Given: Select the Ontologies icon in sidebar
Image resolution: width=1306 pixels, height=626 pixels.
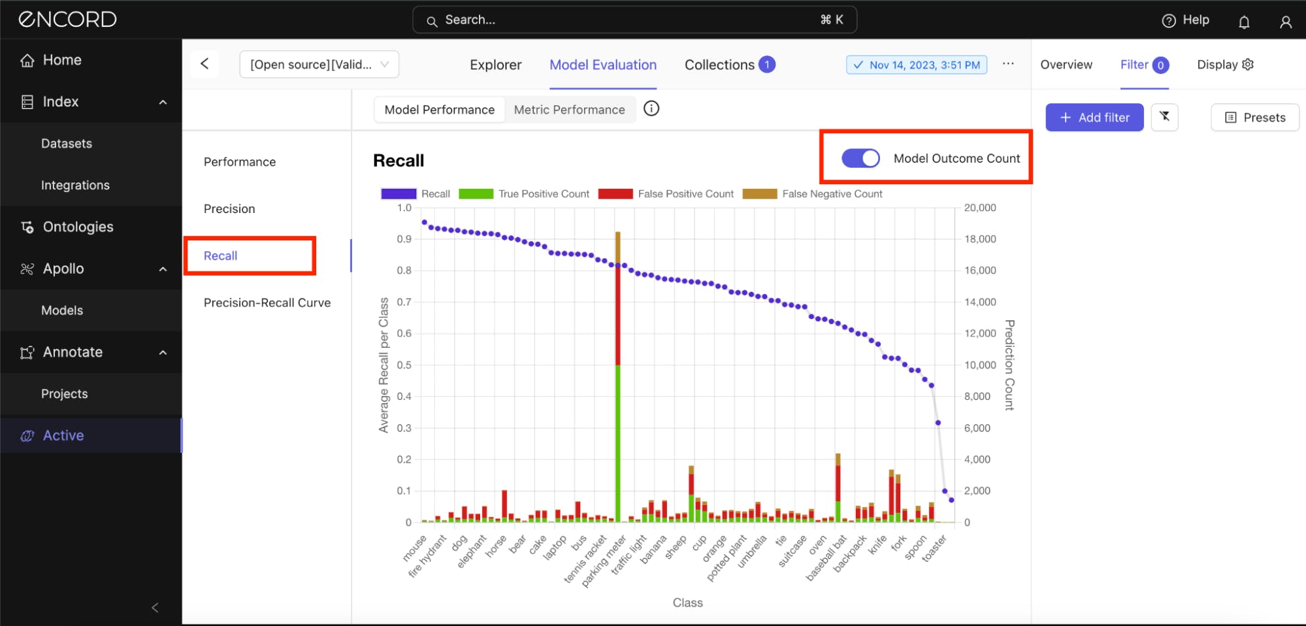Looking at the screenshot, I should (x=27, y=227).
